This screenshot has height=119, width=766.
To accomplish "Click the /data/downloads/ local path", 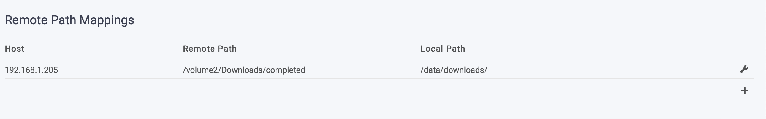I will (x=454, y=70).
